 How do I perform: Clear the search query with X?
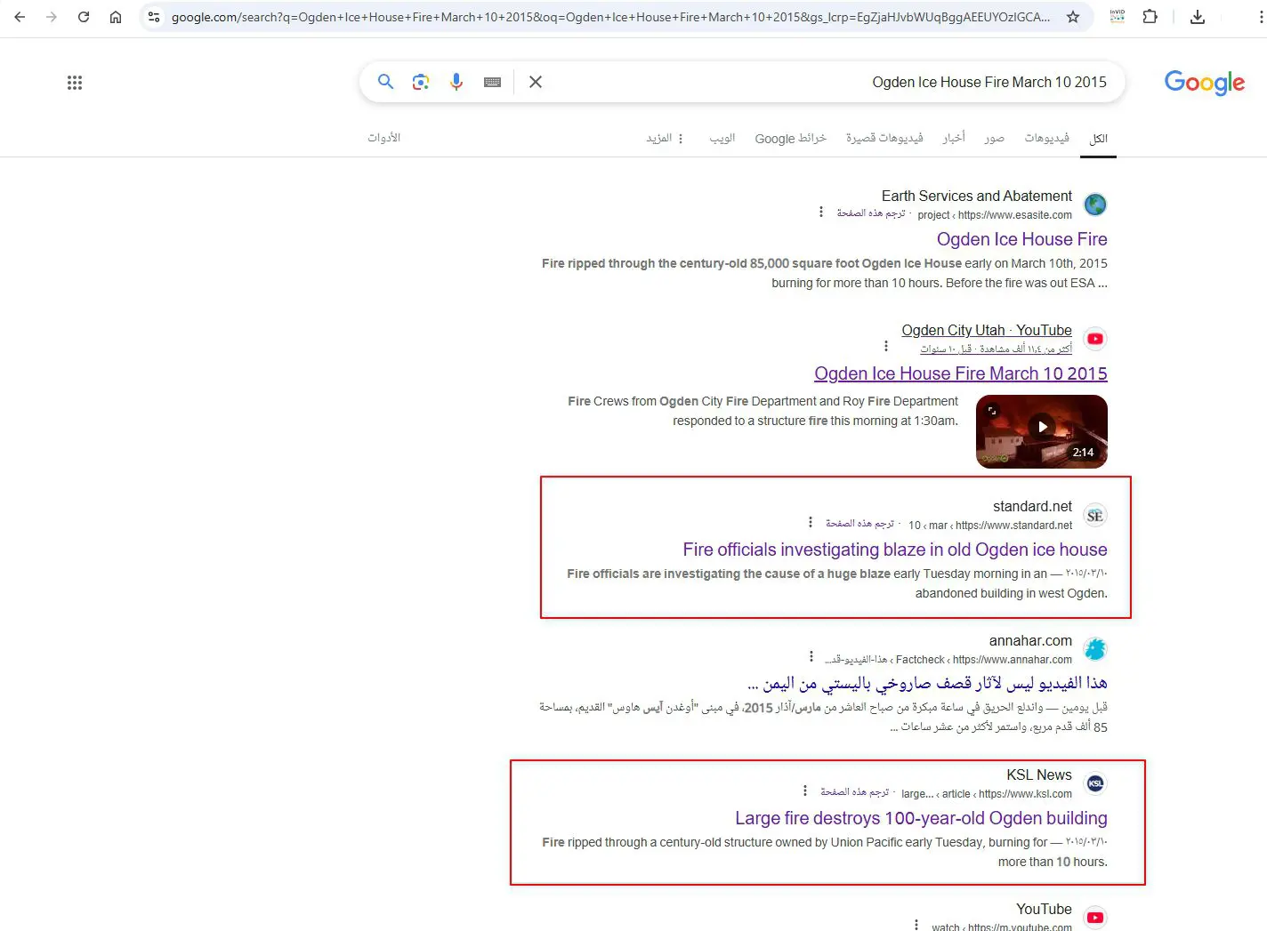point(536,82)
